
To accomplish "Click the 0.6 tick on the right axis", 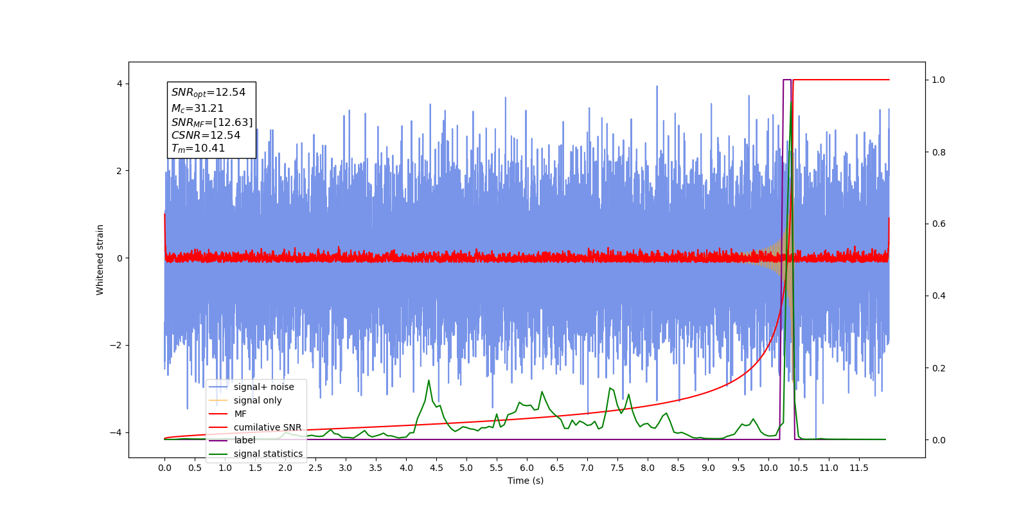I will point(939,224).
